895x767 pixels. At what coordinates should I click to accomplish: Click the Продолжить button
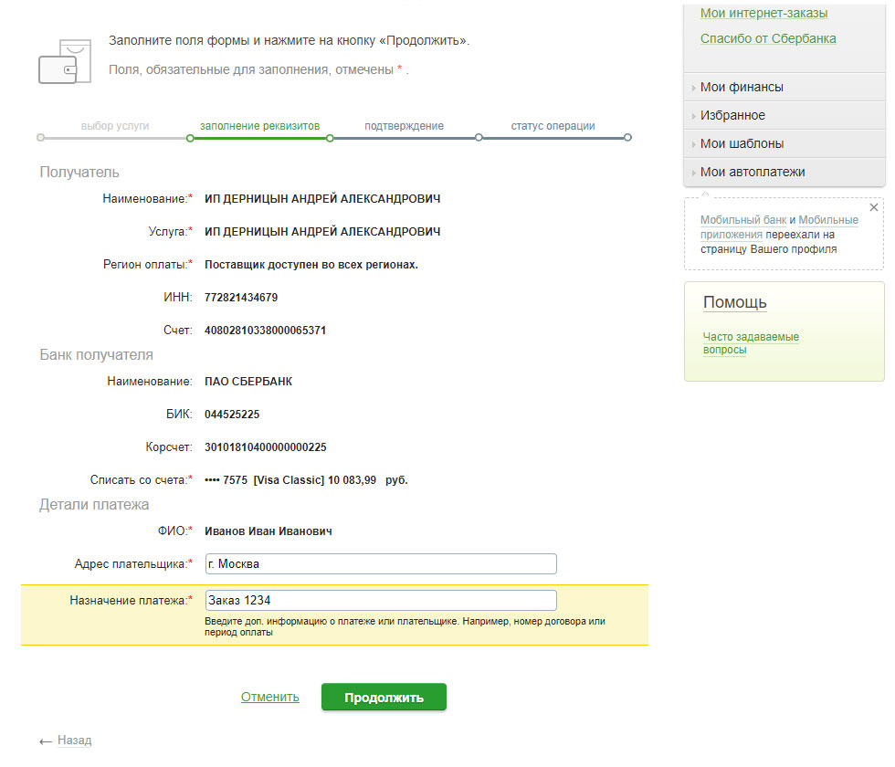click(x=384, y=697)
